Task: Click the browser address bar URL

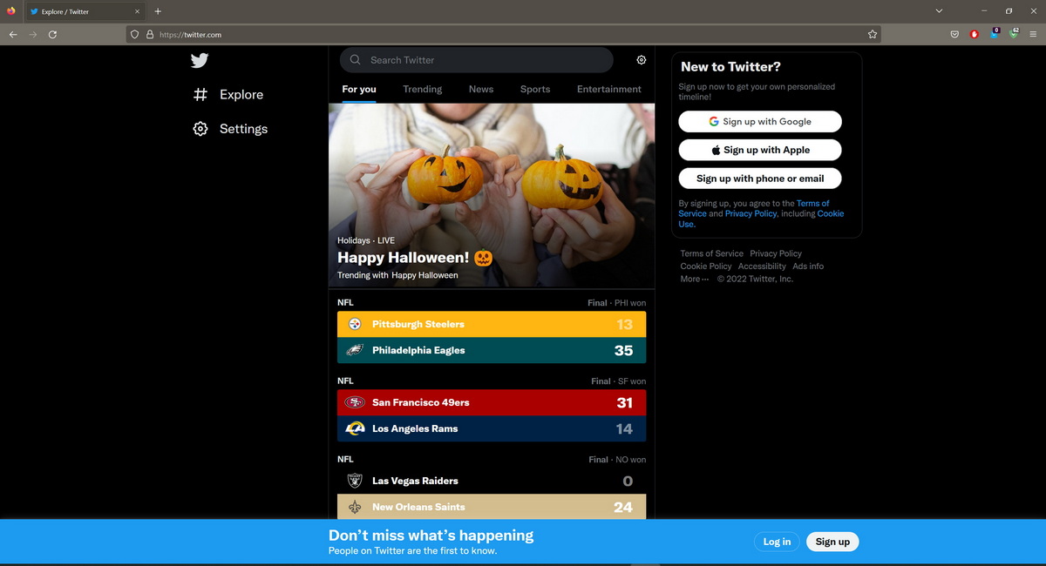Action: tap(190, 35)
